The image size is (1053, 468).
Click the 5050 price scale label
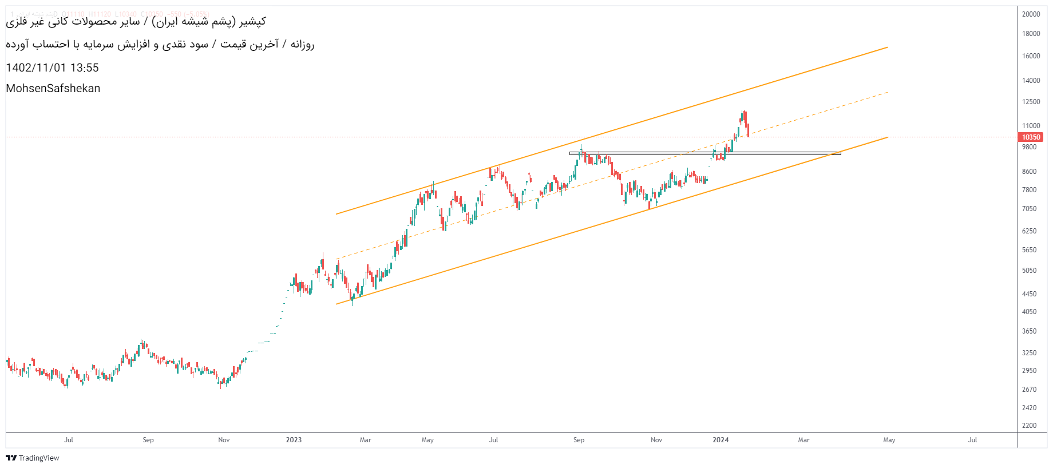tap(1029, 271)
